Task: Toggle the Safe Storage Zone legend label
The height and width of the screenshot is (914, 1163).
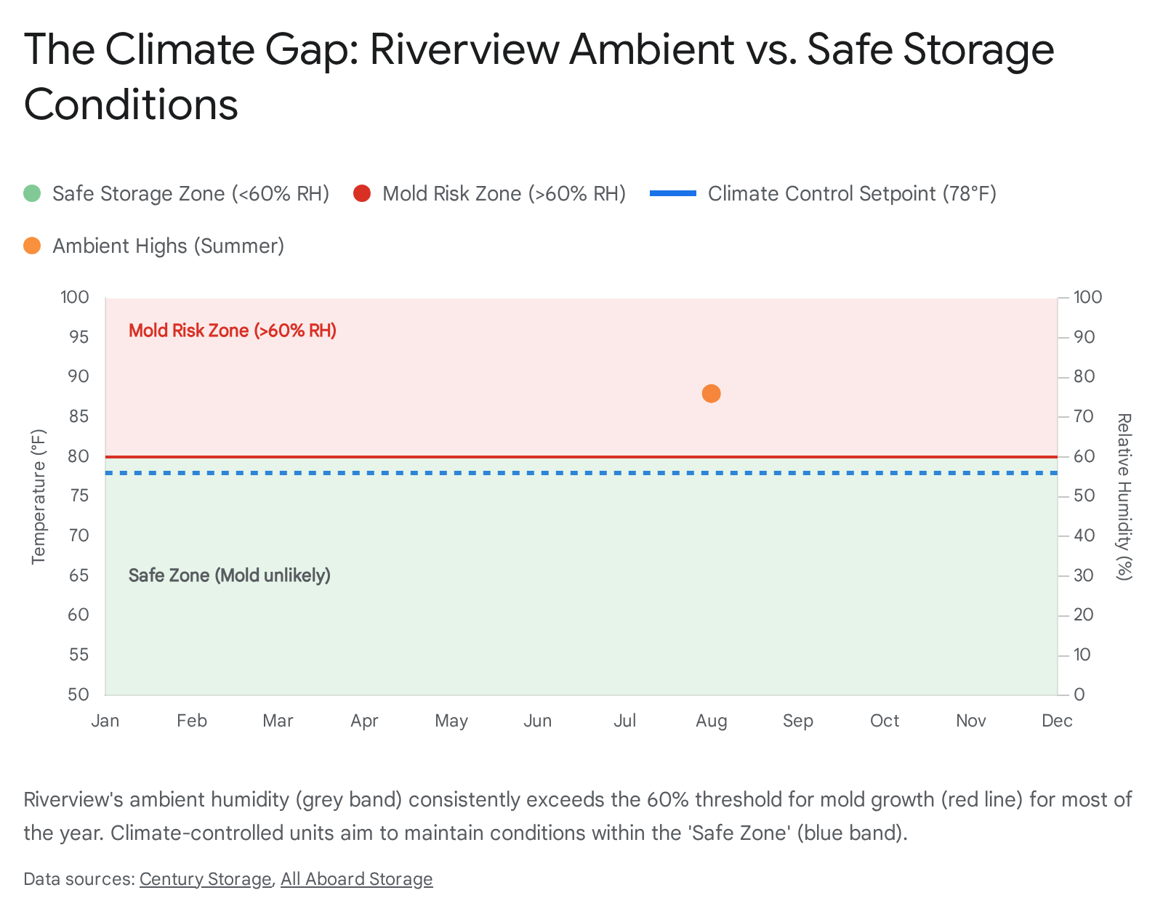Action: coord(190,194)
